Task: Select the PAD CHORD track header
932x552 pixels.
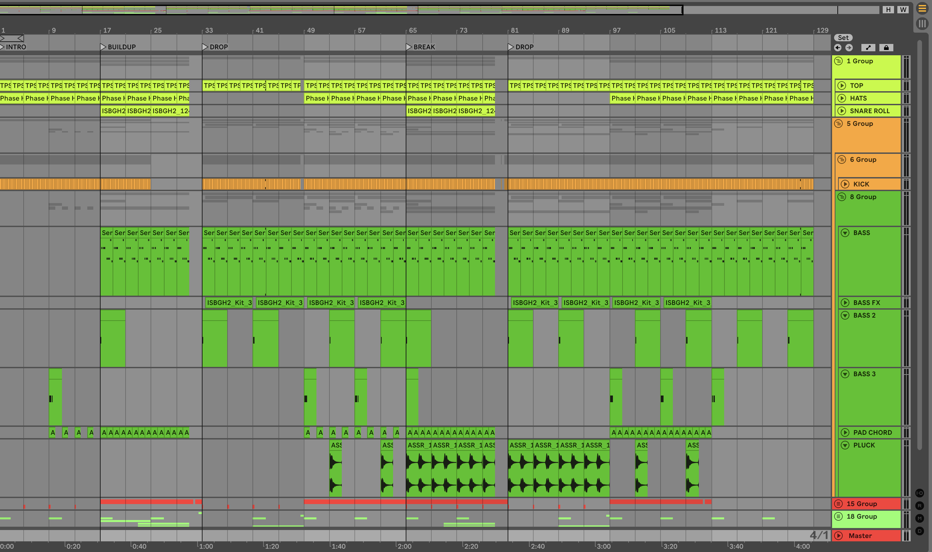Action: (x=872, y=432)
